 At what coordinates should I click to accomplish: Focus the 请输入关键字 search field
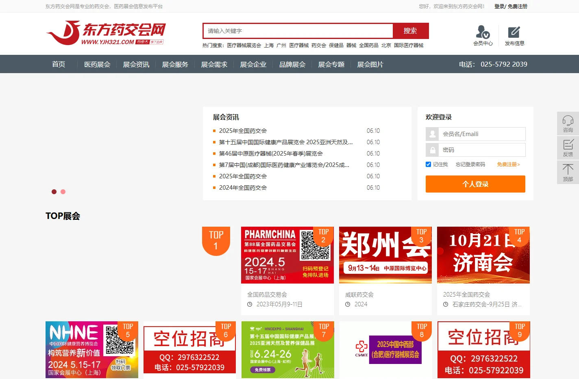(x=298, y=31)
